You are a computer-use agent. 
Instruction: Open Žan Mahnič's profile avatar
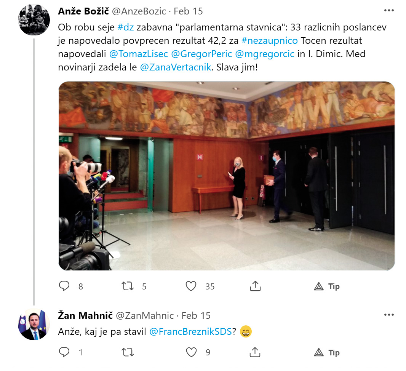click(34, 325)
